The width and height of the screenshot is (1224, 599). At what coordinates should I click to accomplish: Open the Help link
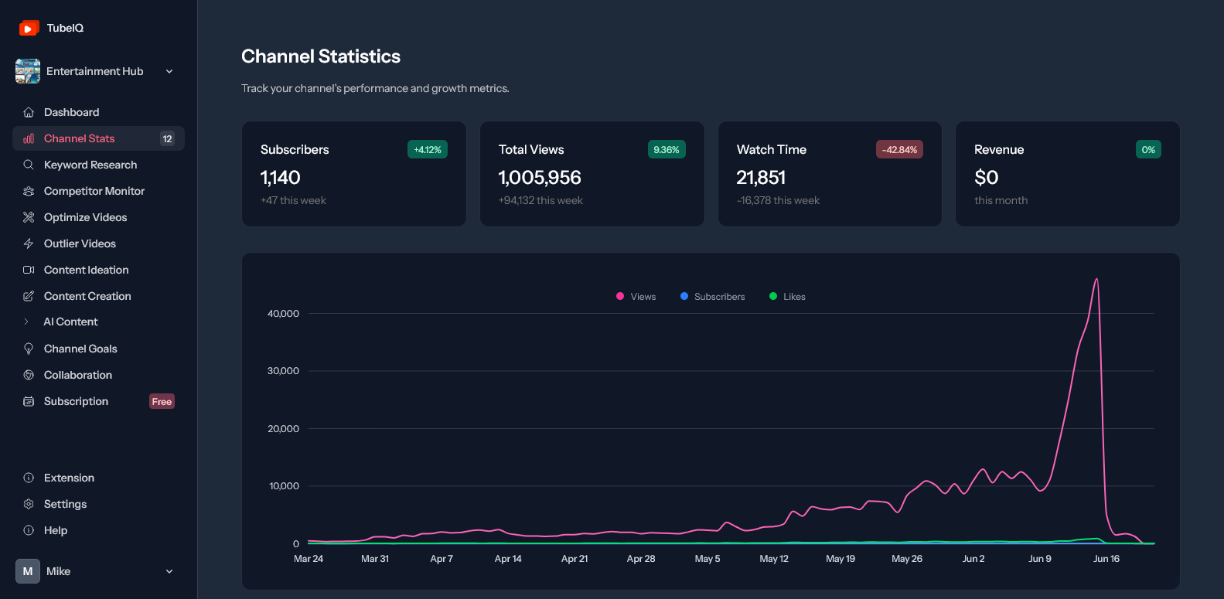point(98,530)
